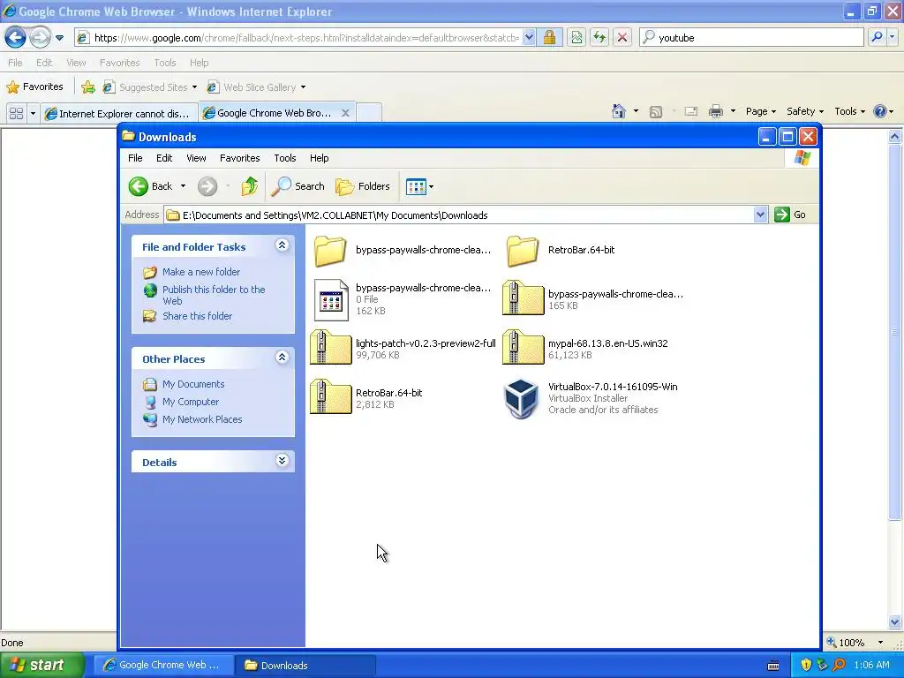Open the IE address bar dropdown arrow
The height and width of the screenshot is (678, 904).
pos(529,37)
